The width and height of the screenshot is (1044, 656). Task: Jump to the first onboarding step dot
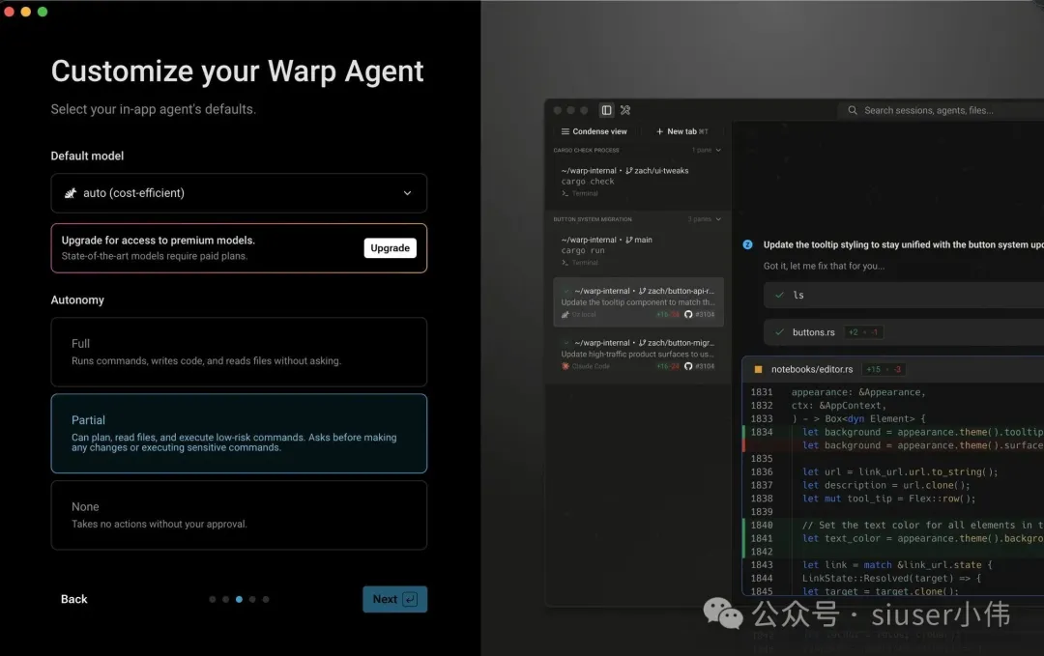point(213,599)
